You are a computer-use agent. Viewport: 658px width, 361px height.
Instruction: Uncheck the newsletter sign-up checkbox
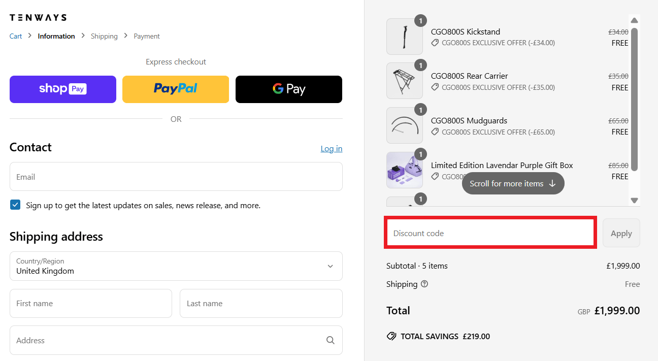tap(15, 205)
